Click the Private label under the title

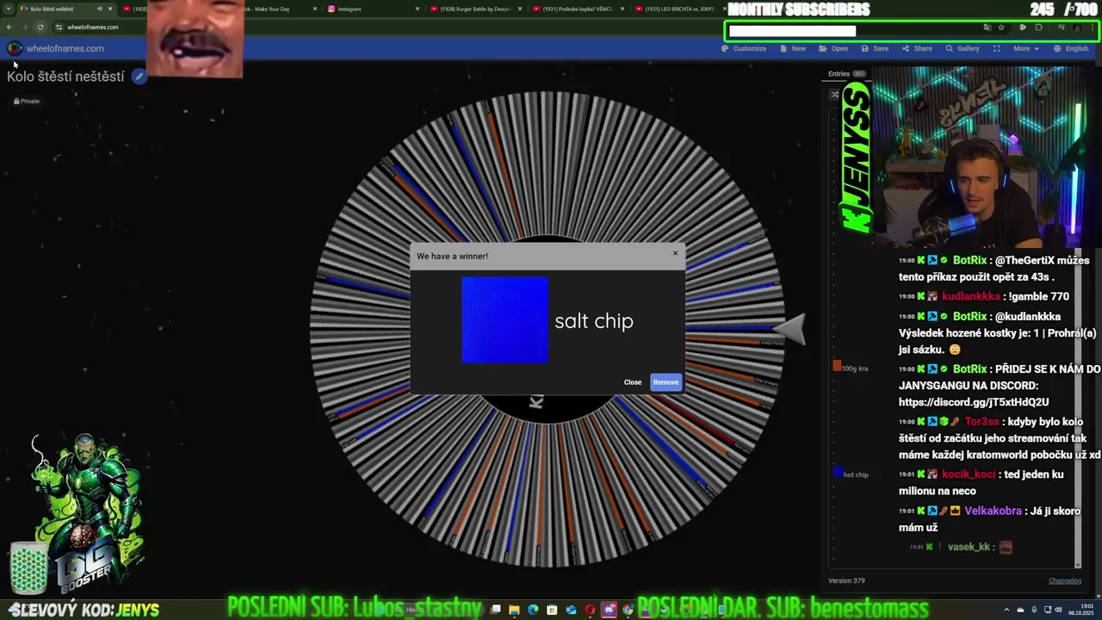[27, 101]
